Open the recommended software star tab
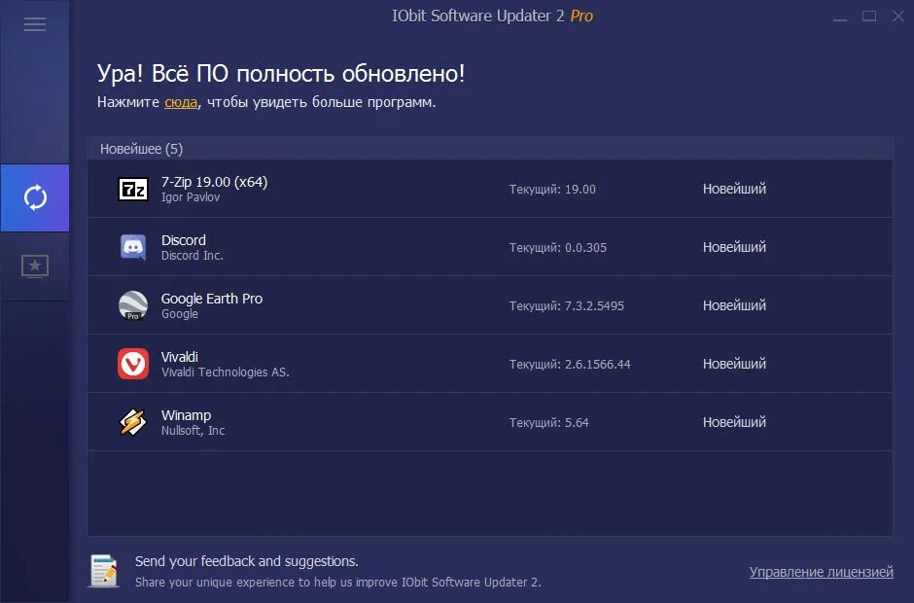Screen dimensions: 914x603 tap(35, 266)
